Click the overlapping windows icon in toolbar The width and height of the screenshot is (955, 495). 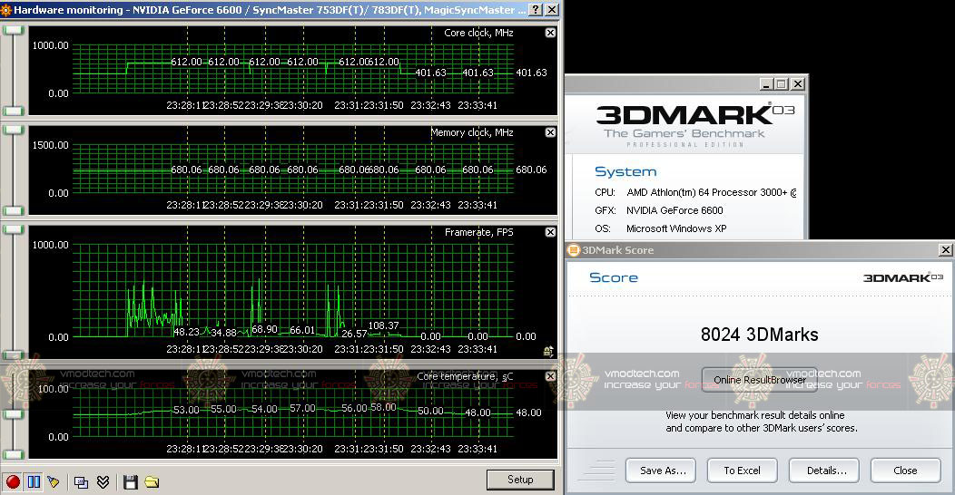[x=81, y=482]
